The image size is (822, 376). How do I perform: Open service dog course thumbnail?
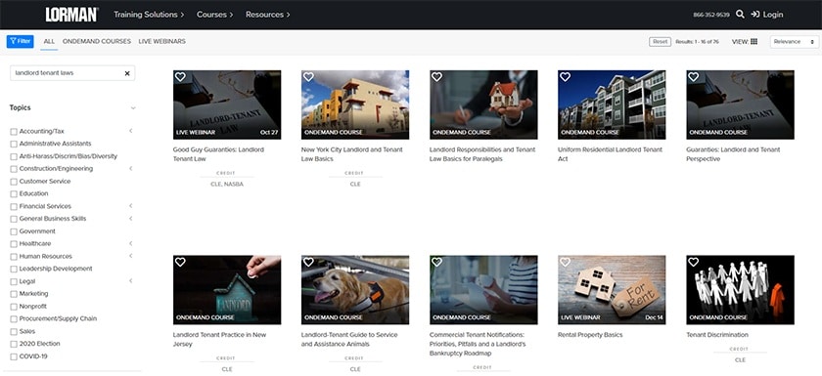(x=355, y=290)
